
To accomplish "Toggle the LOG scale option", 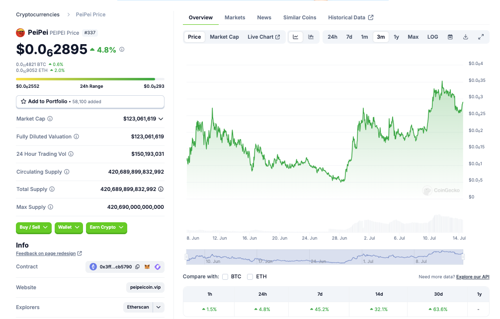I will pyautogui.click(x=433, y=37).
